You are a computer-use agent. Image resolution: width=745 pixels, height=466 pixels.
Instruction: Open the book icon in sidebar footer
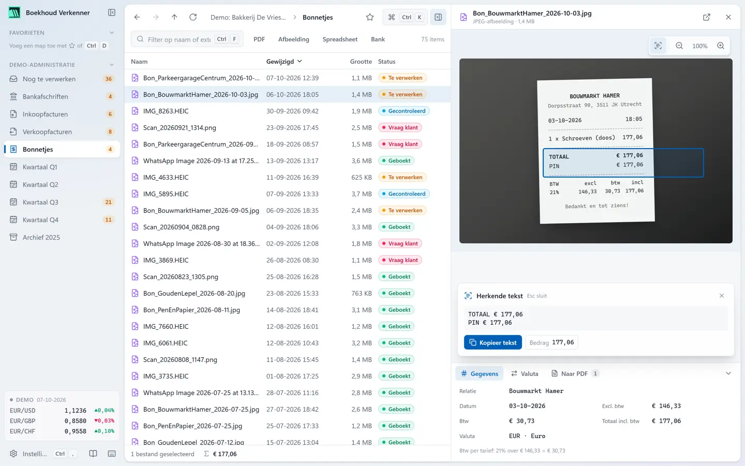(x=93, y=454)
